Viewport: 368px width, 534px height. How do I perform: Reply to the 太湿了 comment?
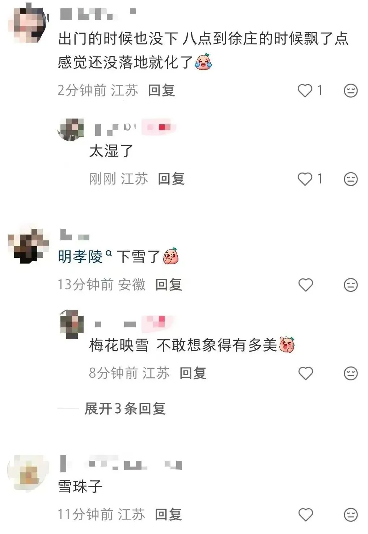[x=171, y=179]
